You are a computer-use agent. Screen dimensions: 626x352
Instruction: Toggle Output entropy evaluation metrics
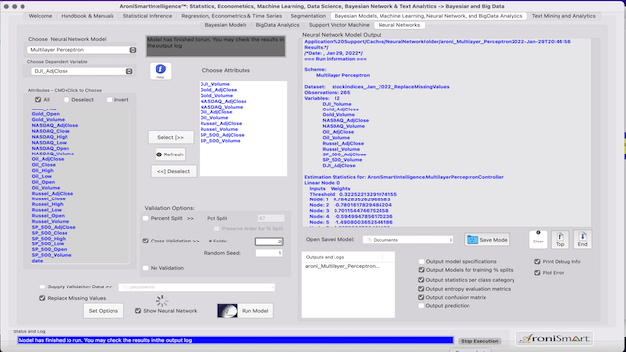421,289
